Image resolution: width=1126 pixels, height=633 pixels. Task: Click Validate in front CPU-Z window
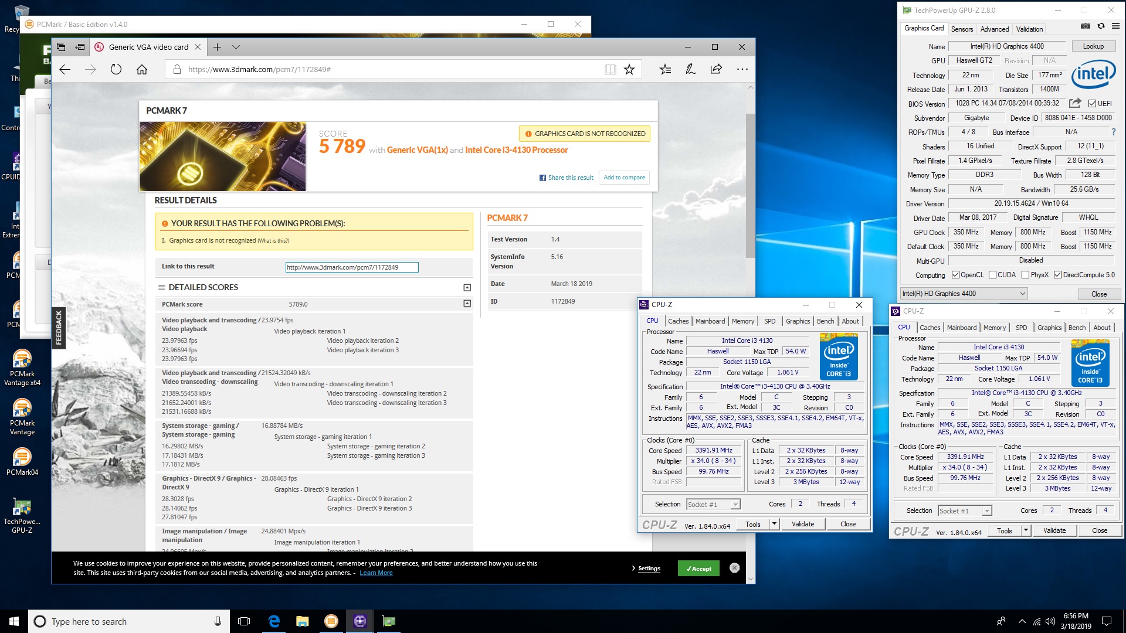click(x=803, y=524)
